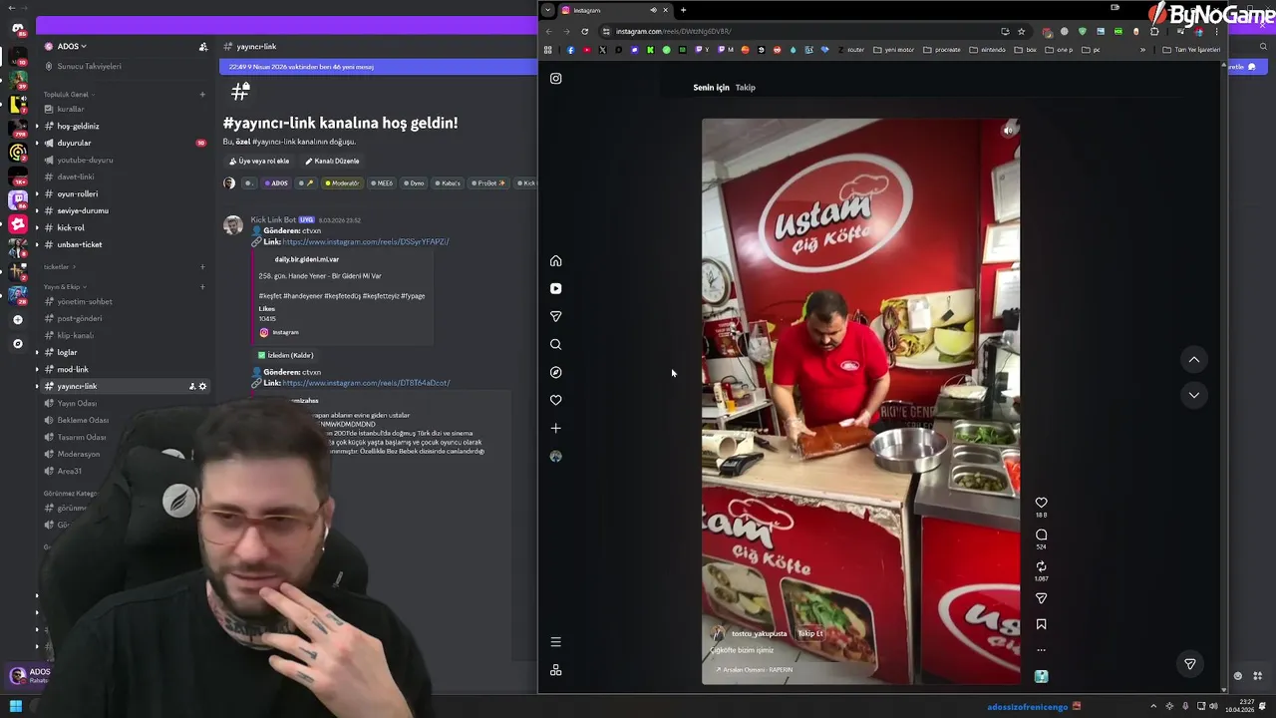Open Windows Start menu
1276x718 pixels.
click(x=16, y=706)
